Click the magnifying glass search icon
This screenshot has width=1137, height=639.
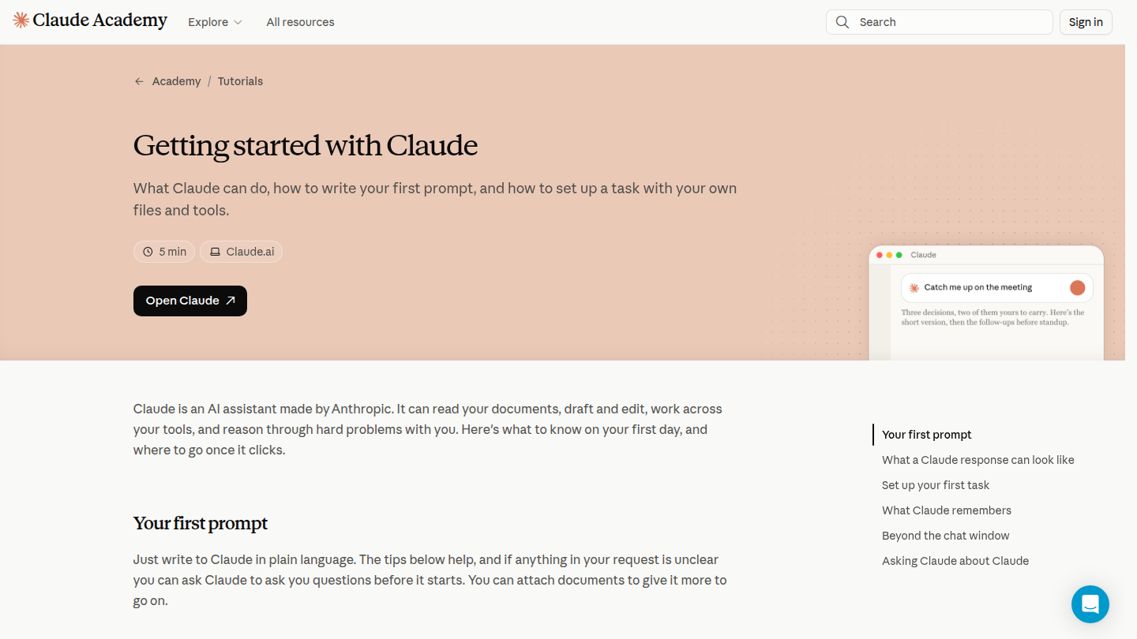point(842,22)
